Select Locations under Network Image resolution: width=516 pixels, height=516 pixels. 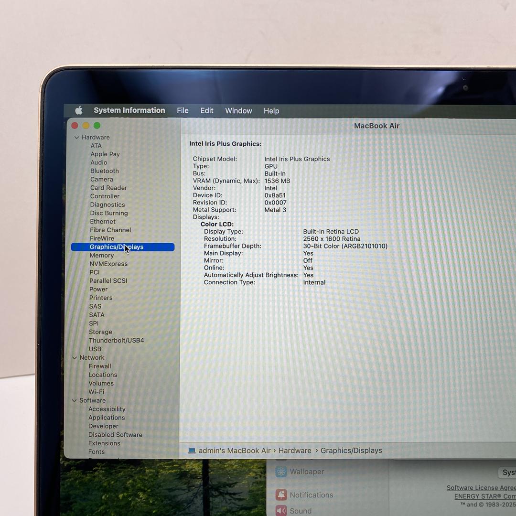point(103,375)
